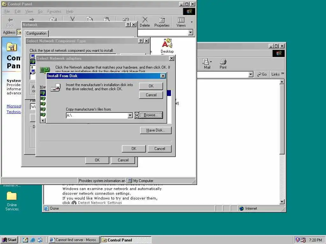Image resolution: width=326 pixels, height=244 pixels.
Task: Open the Views dropdown arrow
Action: pyautogui.click(x=192, y=22)
